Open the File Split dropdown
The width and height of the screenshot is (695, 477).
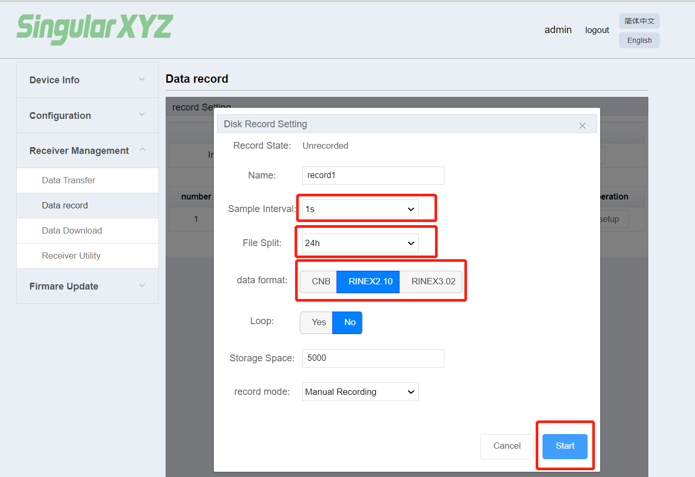click(360, 243)
